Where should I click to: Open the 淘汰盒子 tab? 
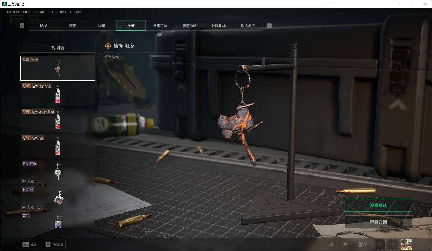(x=248, y=26)
